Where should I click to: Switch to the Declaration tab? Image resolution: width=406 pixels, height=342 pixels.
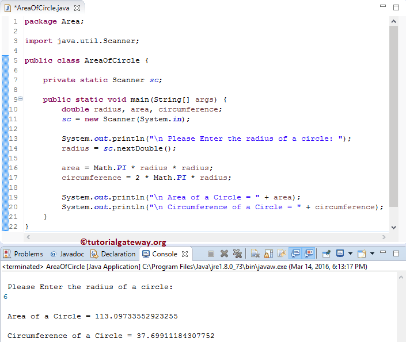(x=113, y=254)
